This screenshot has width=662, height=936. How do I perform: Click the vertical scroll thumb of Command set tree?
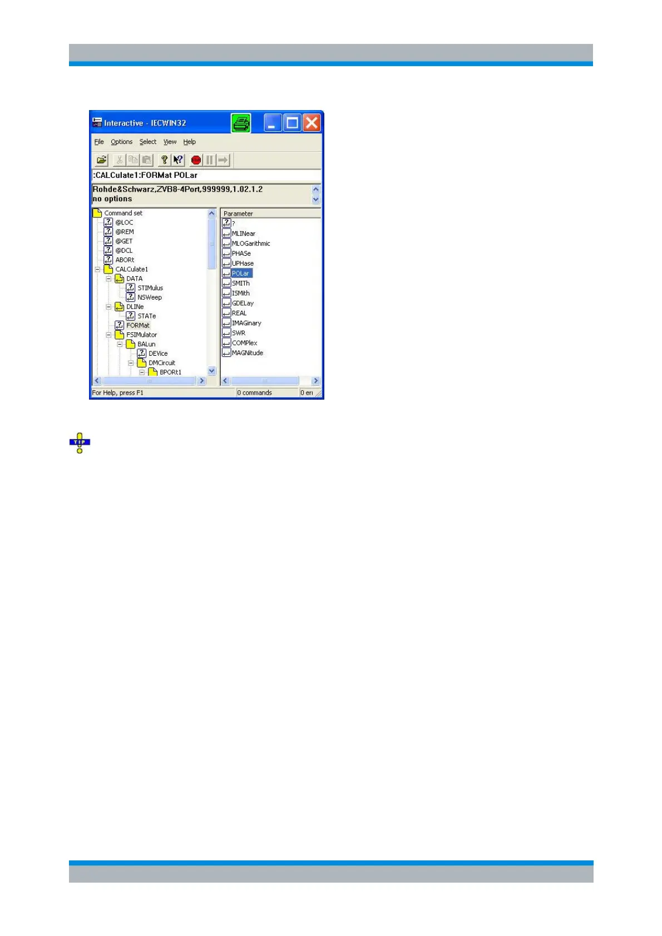(211, 243)
